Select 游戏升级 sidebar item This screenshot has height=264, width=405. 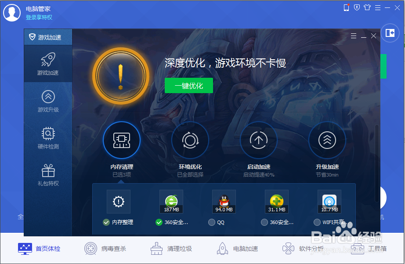point(48,101)
